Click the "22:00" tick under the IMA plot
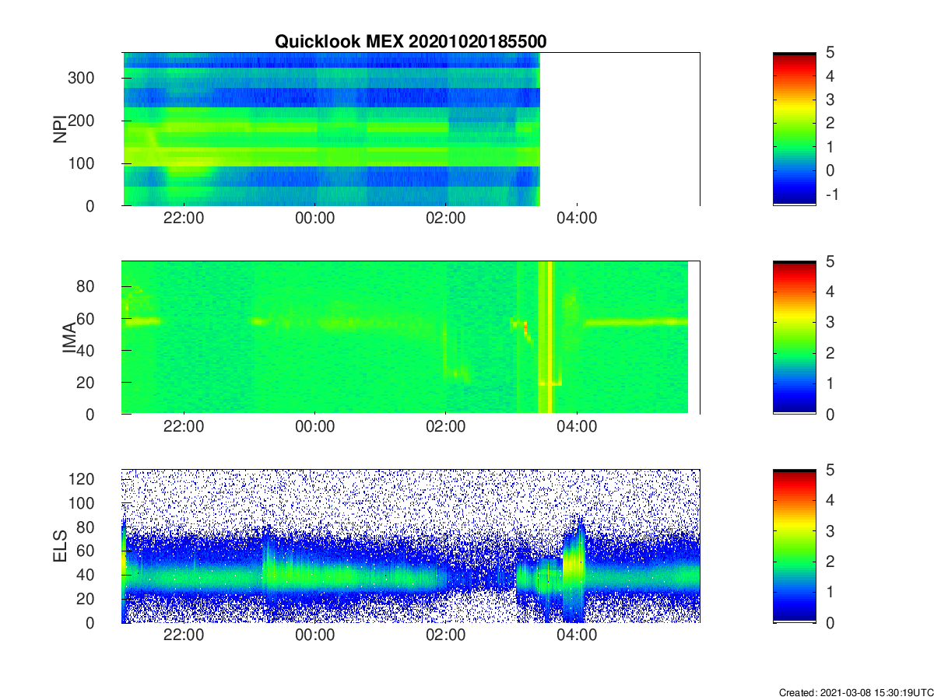934x700 pixels. click(184, 427)
